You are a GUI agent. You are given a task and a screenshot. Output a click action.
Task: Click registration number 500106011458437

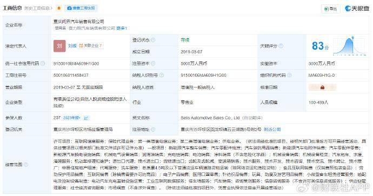pyautogui.click(x=71, y=75)
